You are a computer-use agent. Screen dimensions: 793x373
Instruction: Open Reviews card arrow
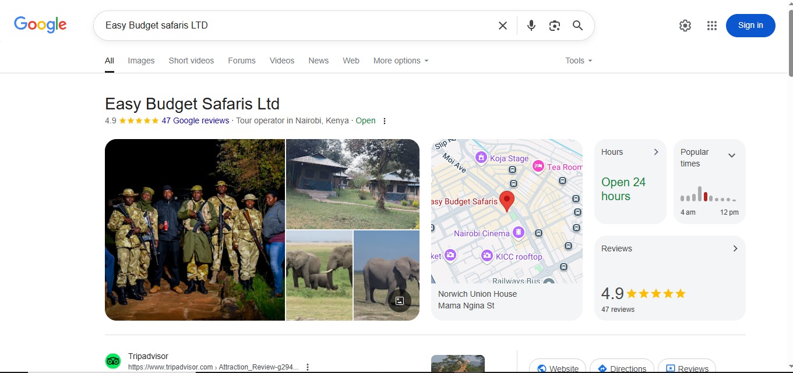(x=735, y=248)
